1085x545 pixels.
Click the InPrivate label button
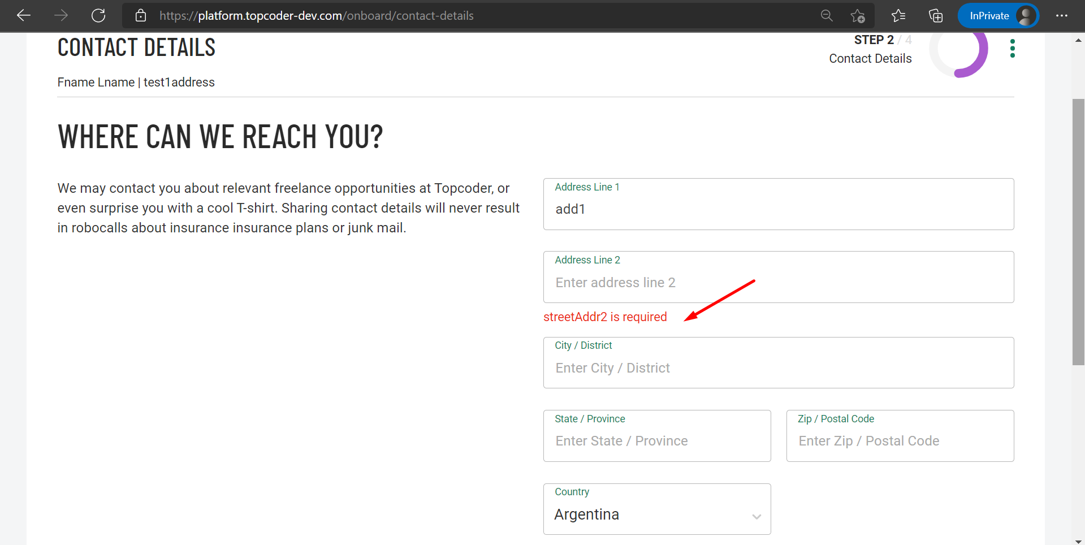coord(989,15)
